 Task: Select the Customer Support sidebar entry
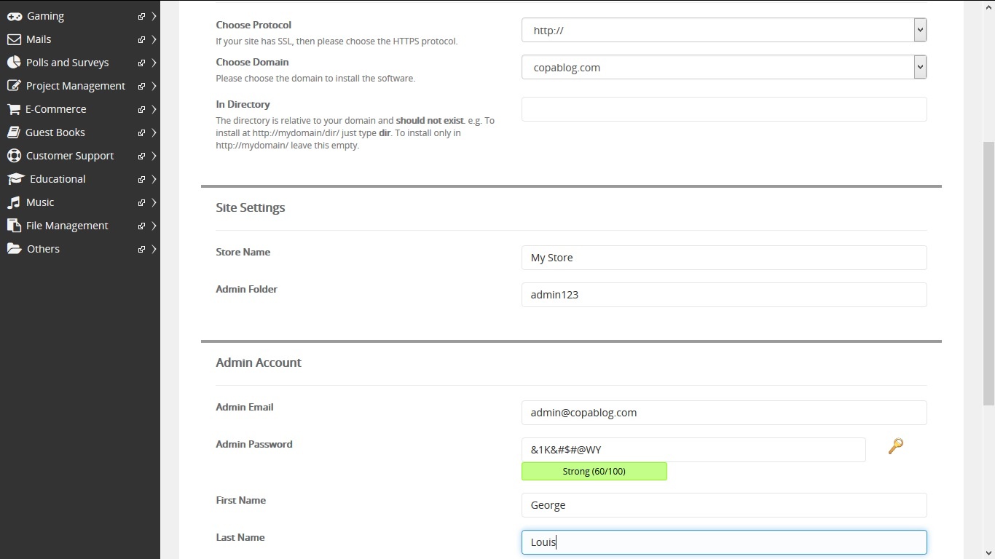coord(70,155)
